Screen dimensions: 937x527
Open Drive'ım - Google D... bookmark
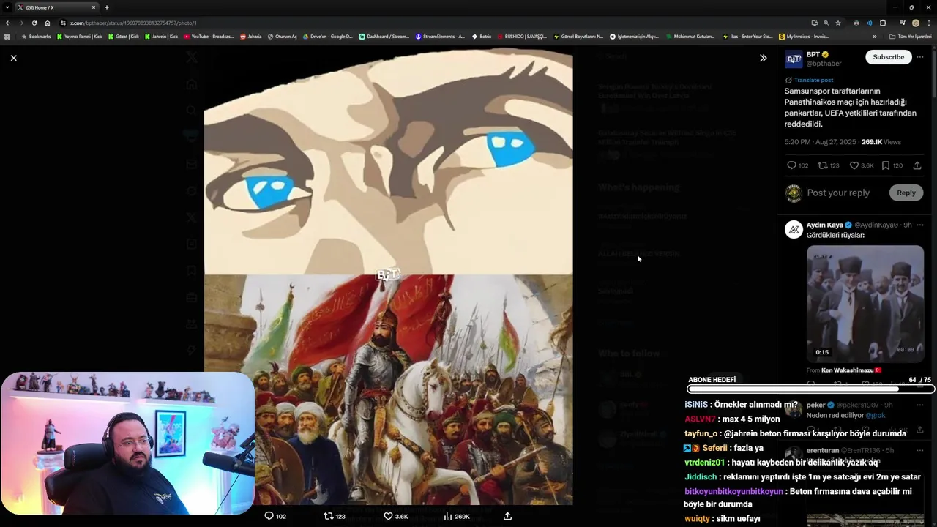pyautogui.click(x=327, y=36)
